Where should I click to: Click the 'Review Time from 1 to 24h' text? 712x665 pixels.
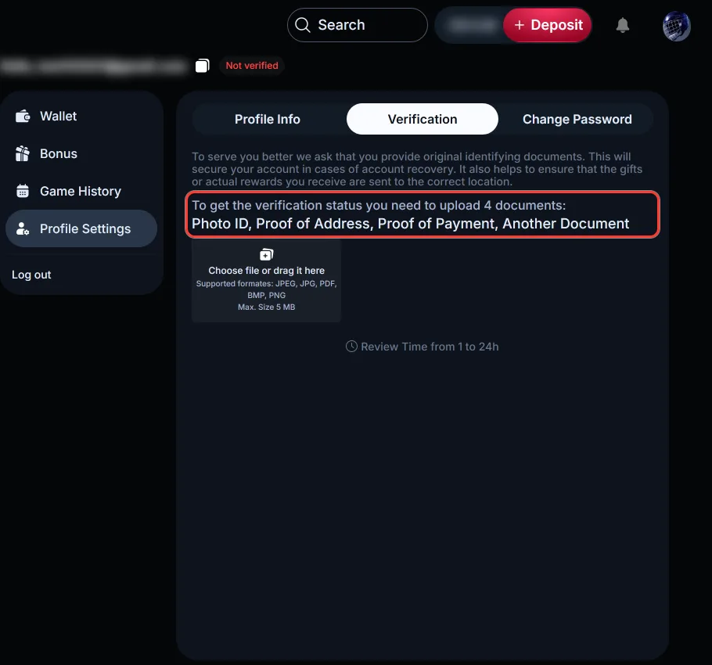[x=430, y=347]
